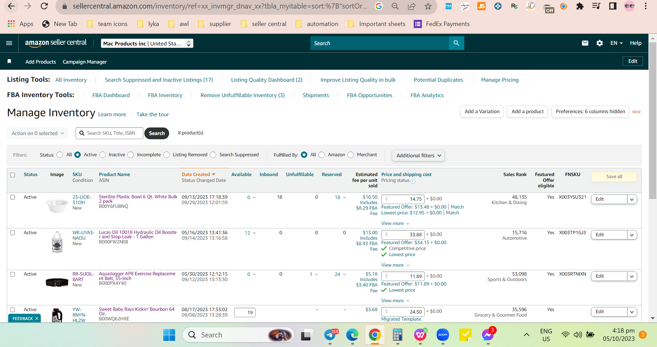Open the Chrome three-dot menu
657x347 pixels.
click(645, 6)
